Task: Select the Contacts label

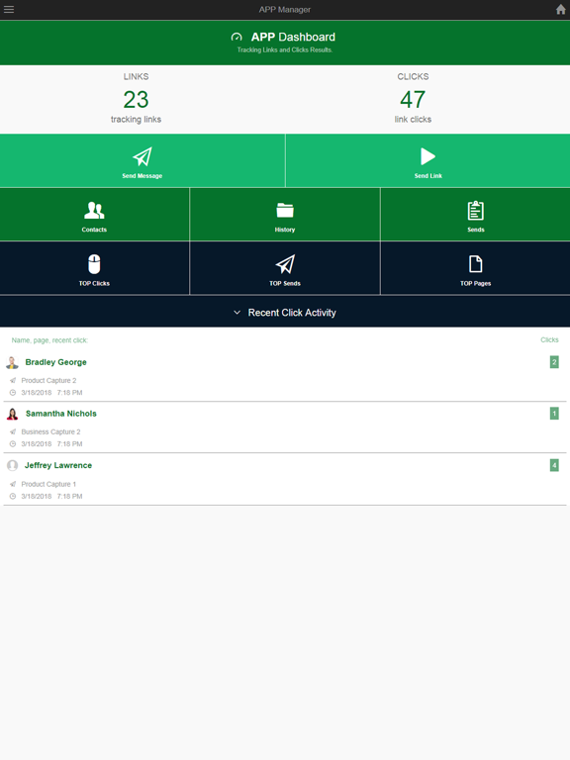Action: click(94, 230)
